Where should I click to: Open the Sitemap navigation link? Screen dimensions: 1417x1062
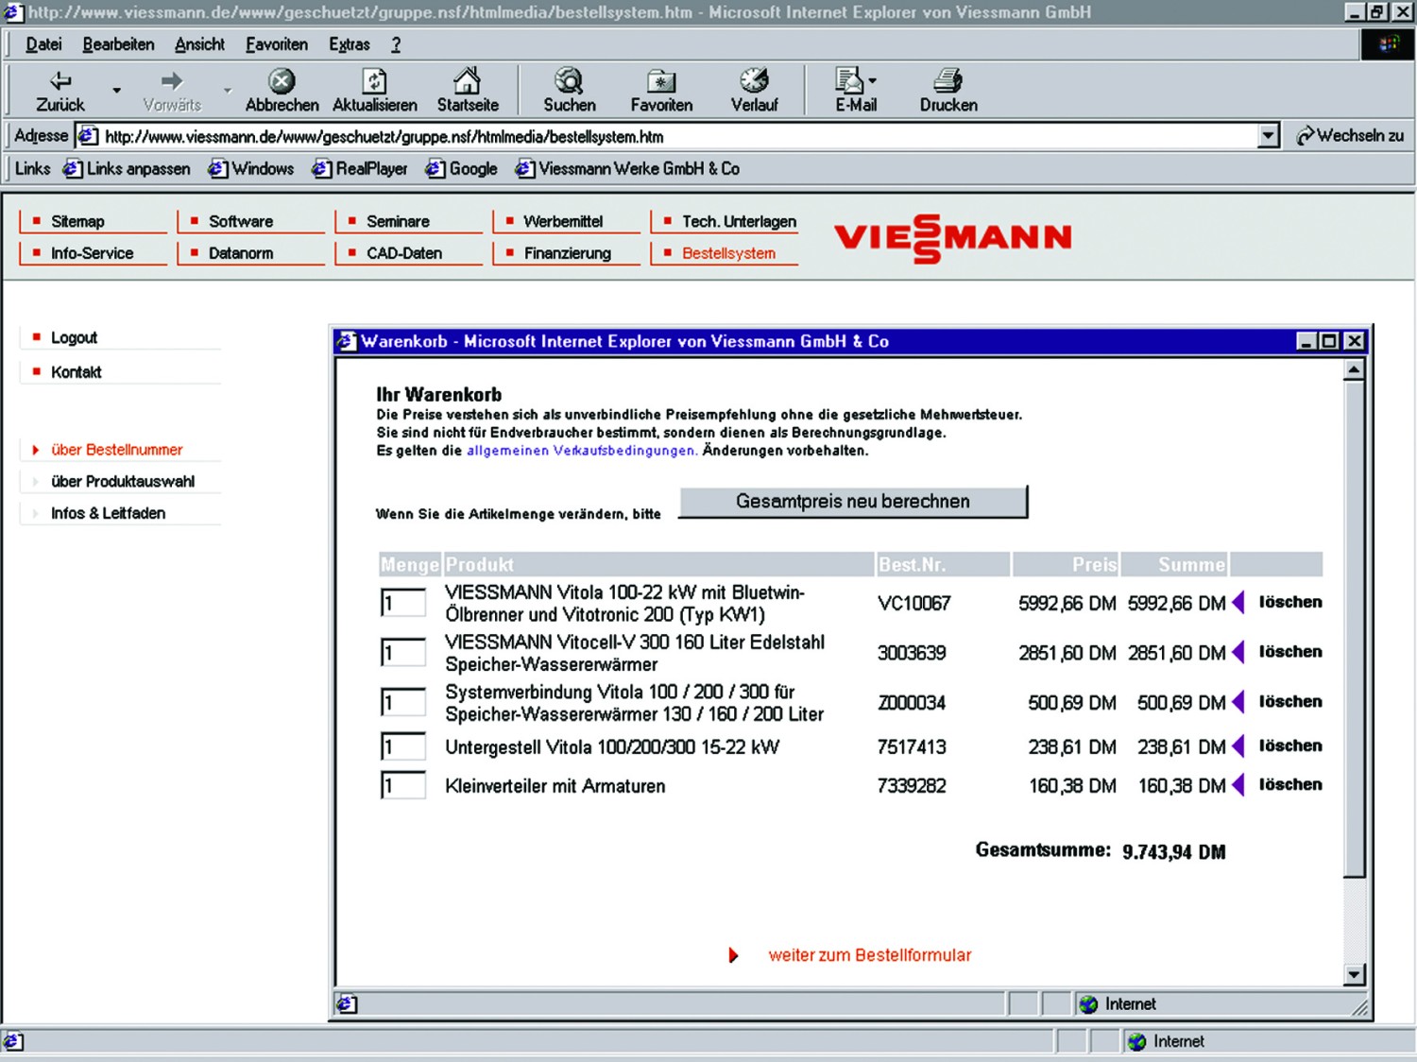(x=77, y=221)
